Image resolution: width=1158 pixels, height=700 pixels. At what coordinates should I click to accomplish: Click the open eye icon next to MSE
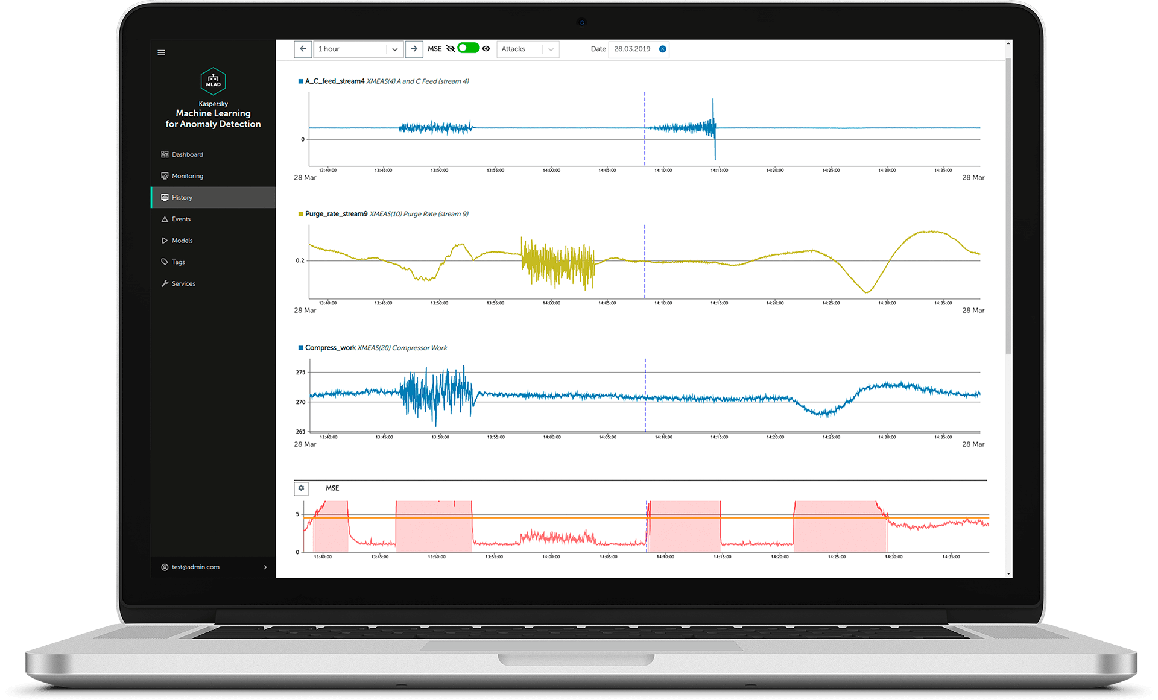(x=486, y=49)
